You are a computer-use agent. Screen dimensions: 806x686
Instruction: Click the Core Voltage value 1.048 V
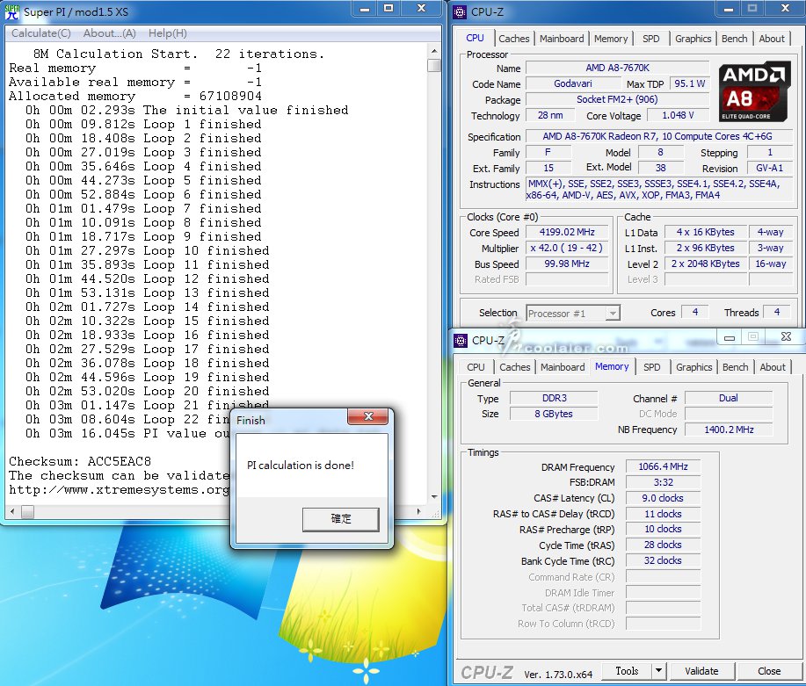[x=678, y=116]
